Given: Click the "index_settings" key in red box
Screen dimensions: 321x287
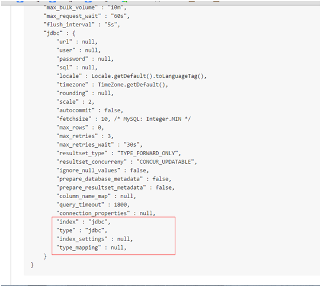Looking at the screenshot, I should click(x=81, y=239).
